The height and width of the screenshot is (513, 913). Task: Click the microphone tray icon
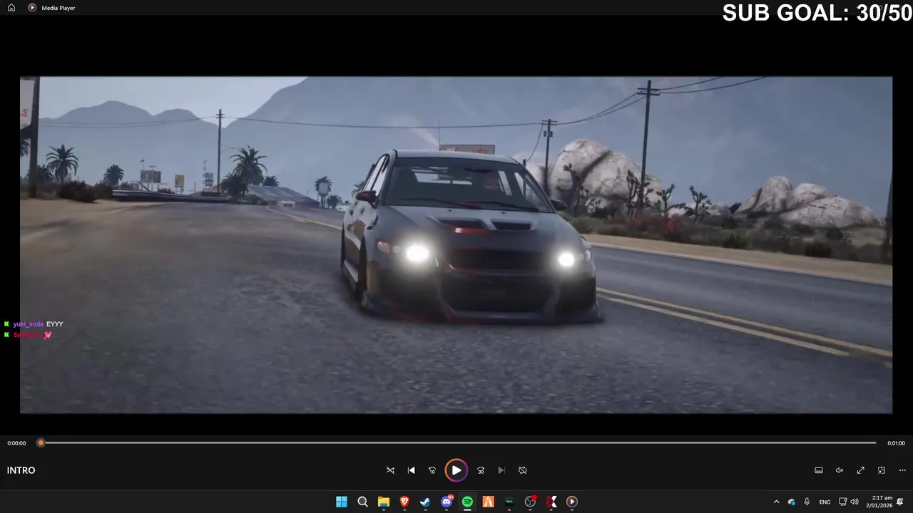tap(807, 502)
